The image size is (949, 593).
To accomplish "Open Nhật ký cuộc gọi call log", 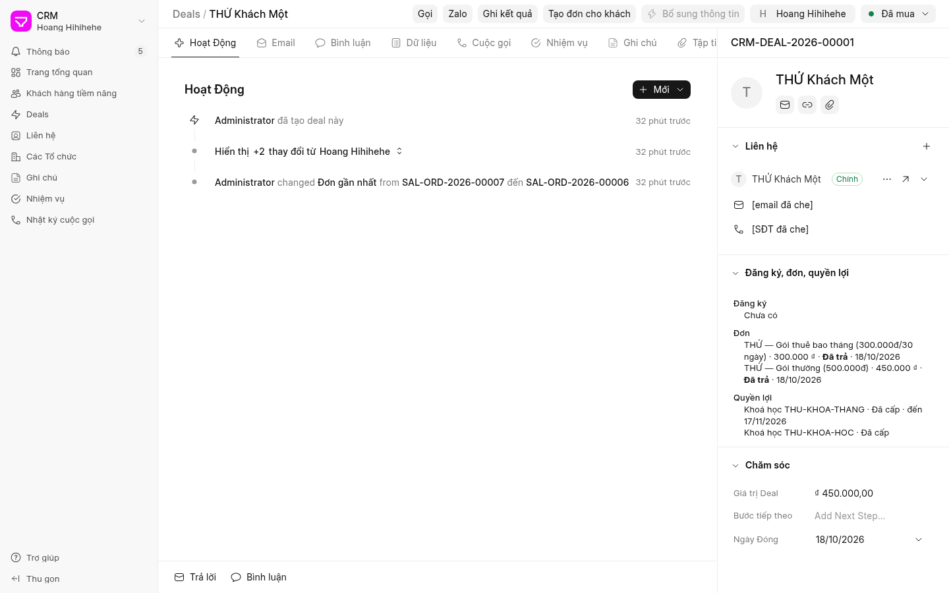I will coord(78,220).
